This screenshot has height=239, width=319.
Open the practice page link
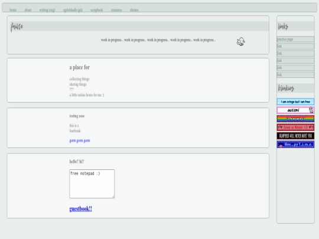[295, 39]
